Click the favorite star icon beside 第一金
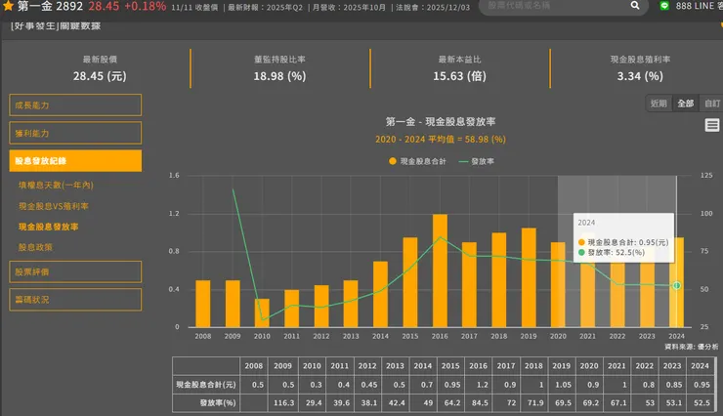 point(8,6)
